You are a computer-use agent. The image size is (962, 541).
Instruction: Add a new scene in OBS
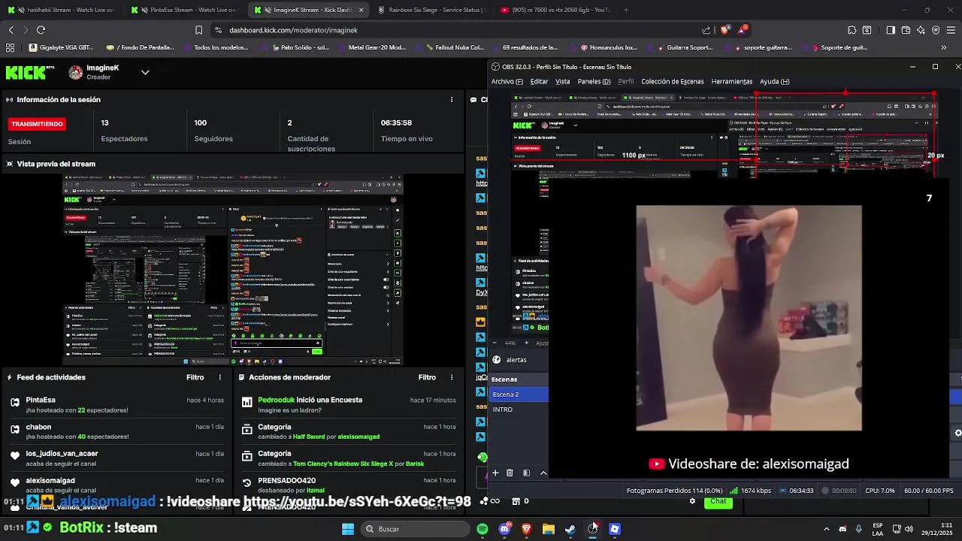click(495, 473)
